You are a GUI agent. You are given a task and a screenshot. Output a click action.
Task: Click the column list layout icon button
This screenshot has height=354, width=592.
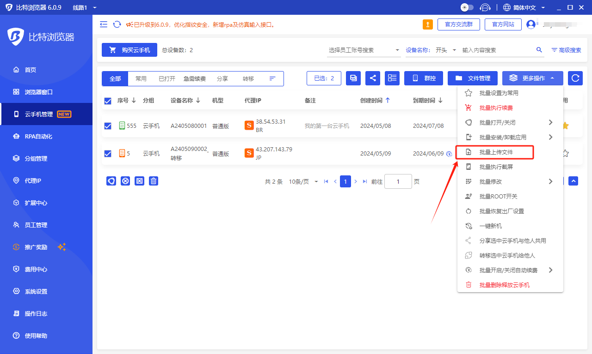click(392, 78)
